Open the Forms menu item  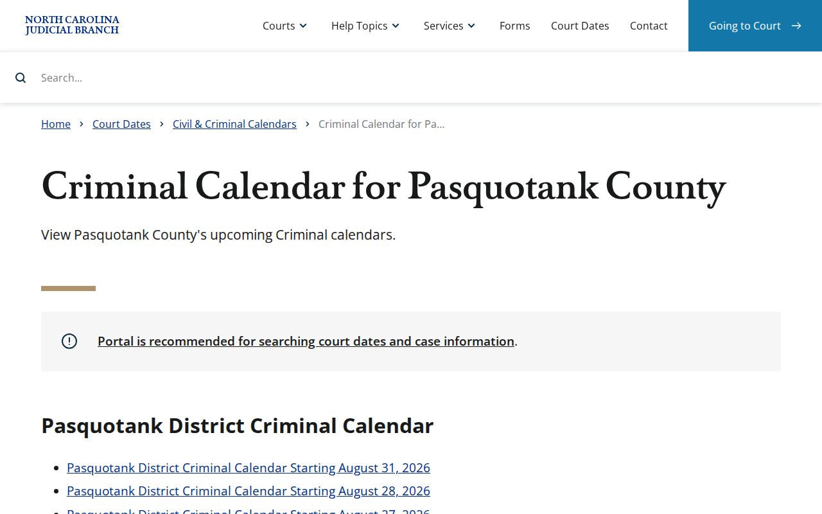coord(515,26)
